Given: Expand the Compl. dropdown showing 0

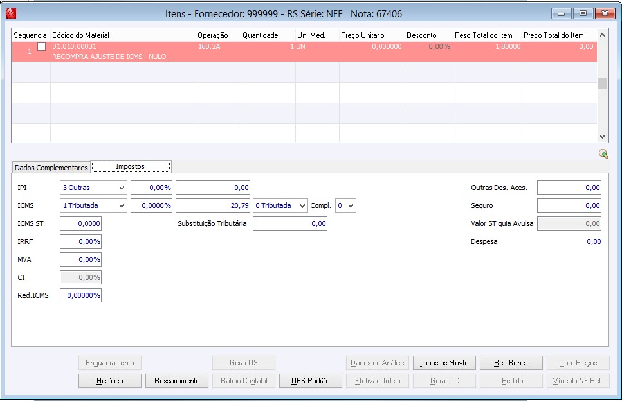Looking at the screenshot, I should point(345,205).
